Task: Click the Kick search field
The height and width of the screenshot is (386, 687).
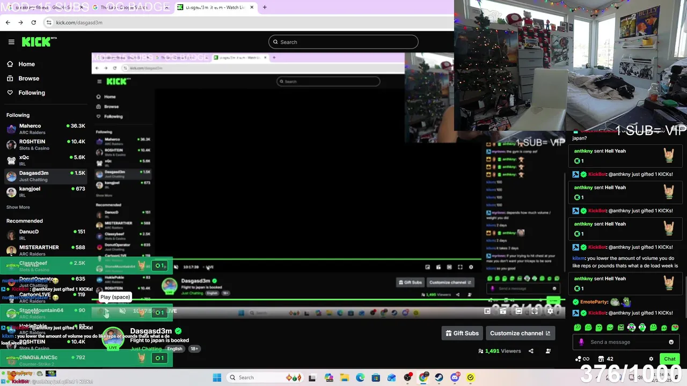Action: coord(343,42)
